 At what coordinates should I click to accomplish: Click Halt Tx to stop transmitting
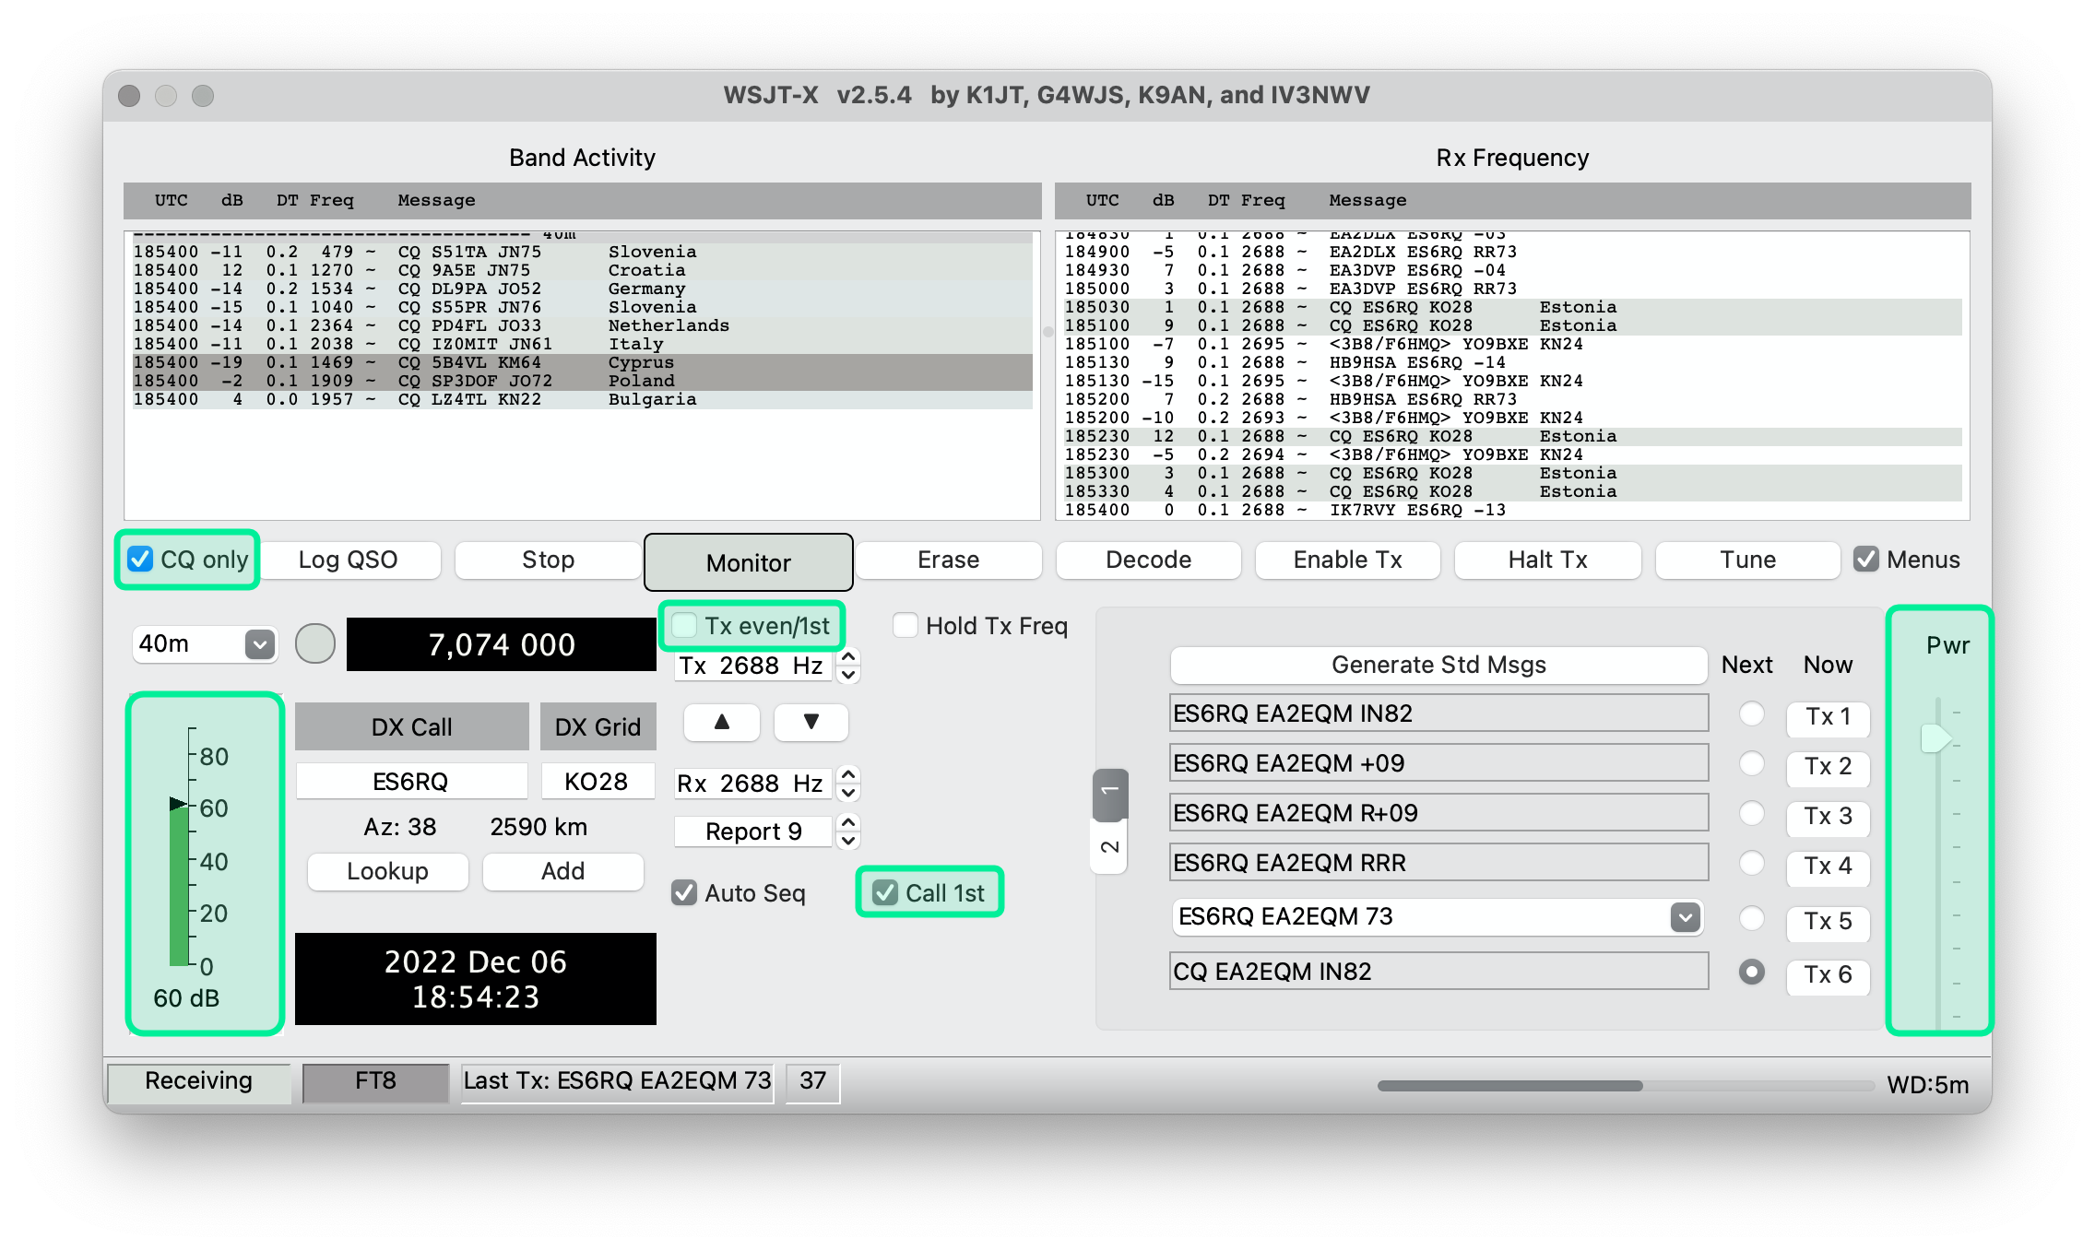(1547, 560)
